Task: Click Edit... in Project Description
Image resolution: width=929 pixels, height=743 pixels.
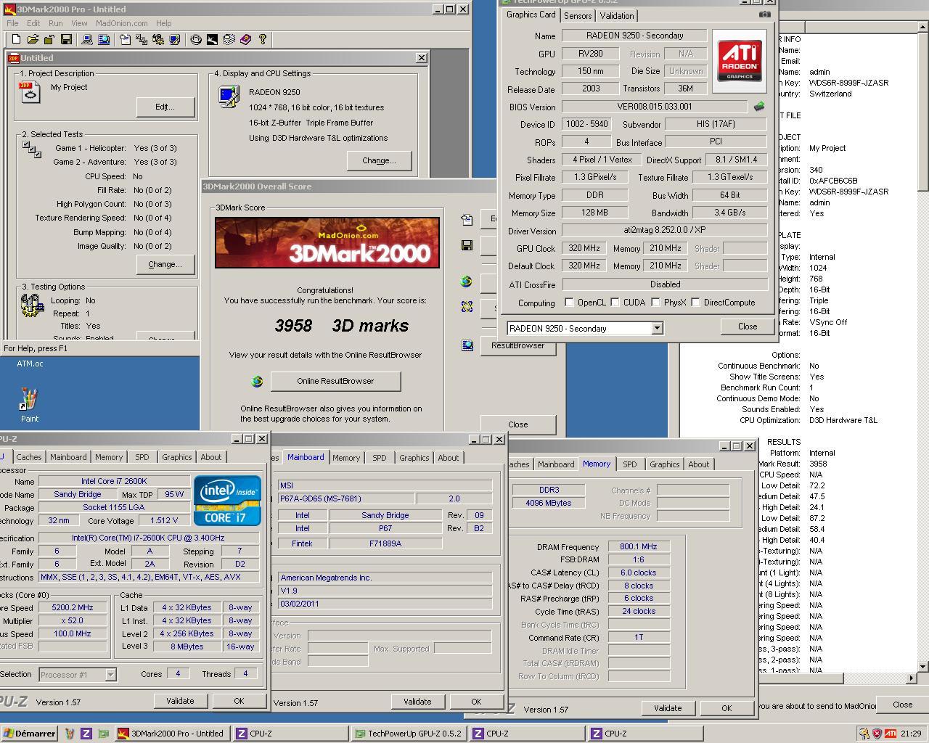Action: [x=165, y=107]
